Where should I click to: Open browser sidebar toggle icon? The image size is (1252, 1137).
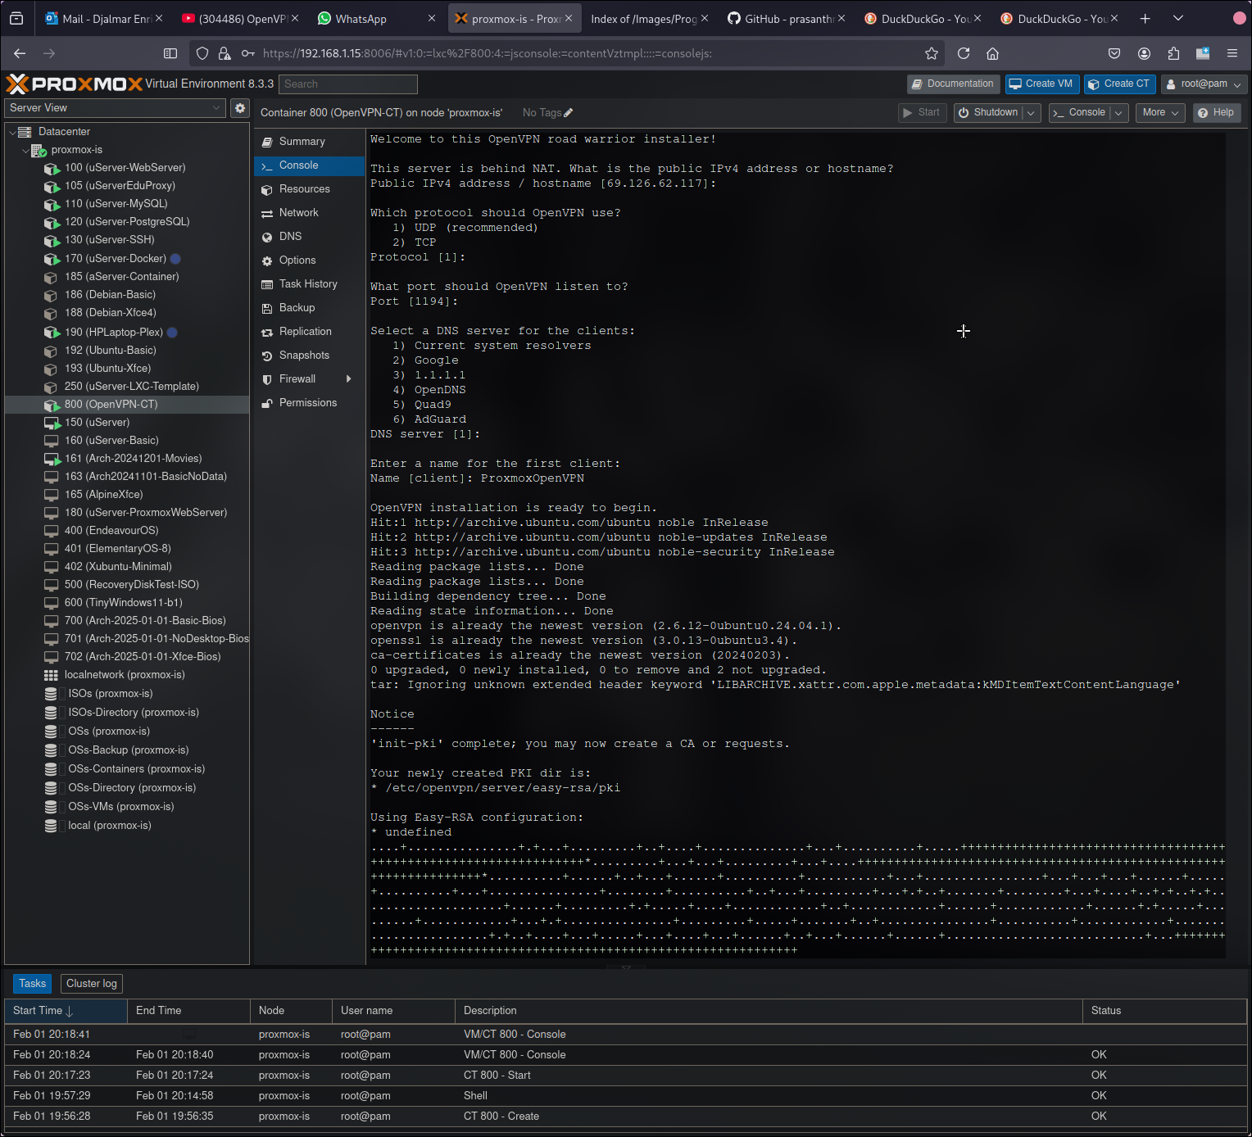pyautogui.click(x=170, y=53)
